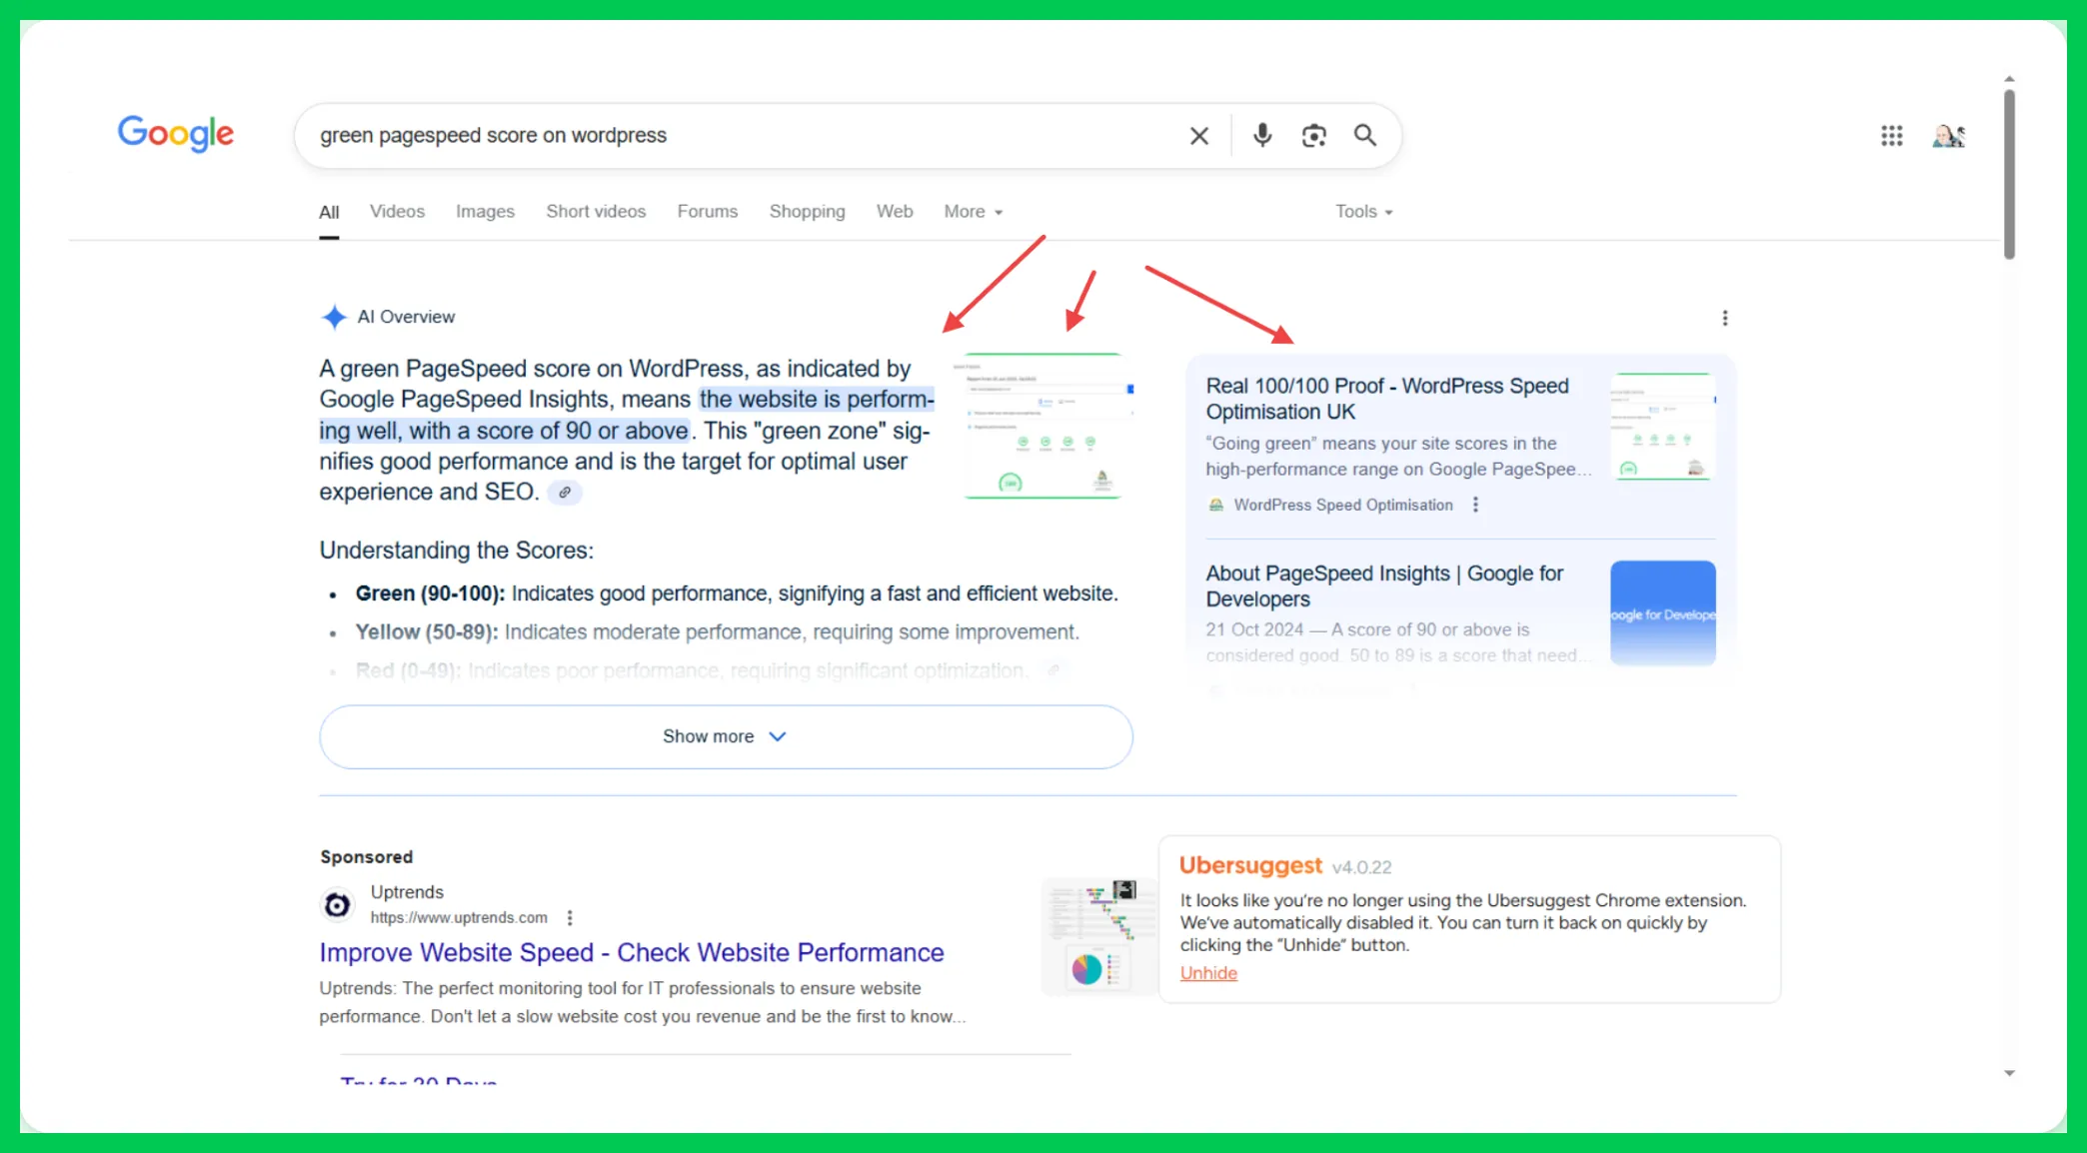Open ad options dots beside uptrends.com

pos(570,917)
